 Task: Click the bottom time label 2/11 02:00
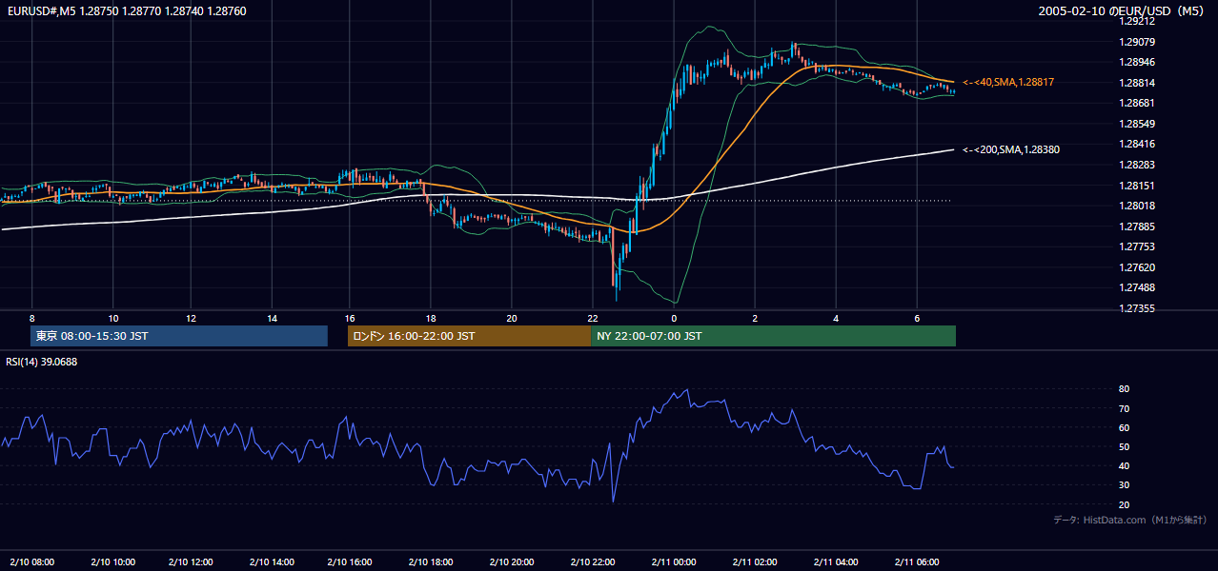coord(755,562)
